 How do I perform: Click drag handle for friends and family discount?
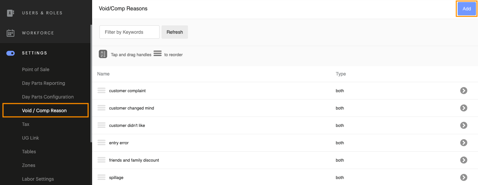click(x=101, y=160)
